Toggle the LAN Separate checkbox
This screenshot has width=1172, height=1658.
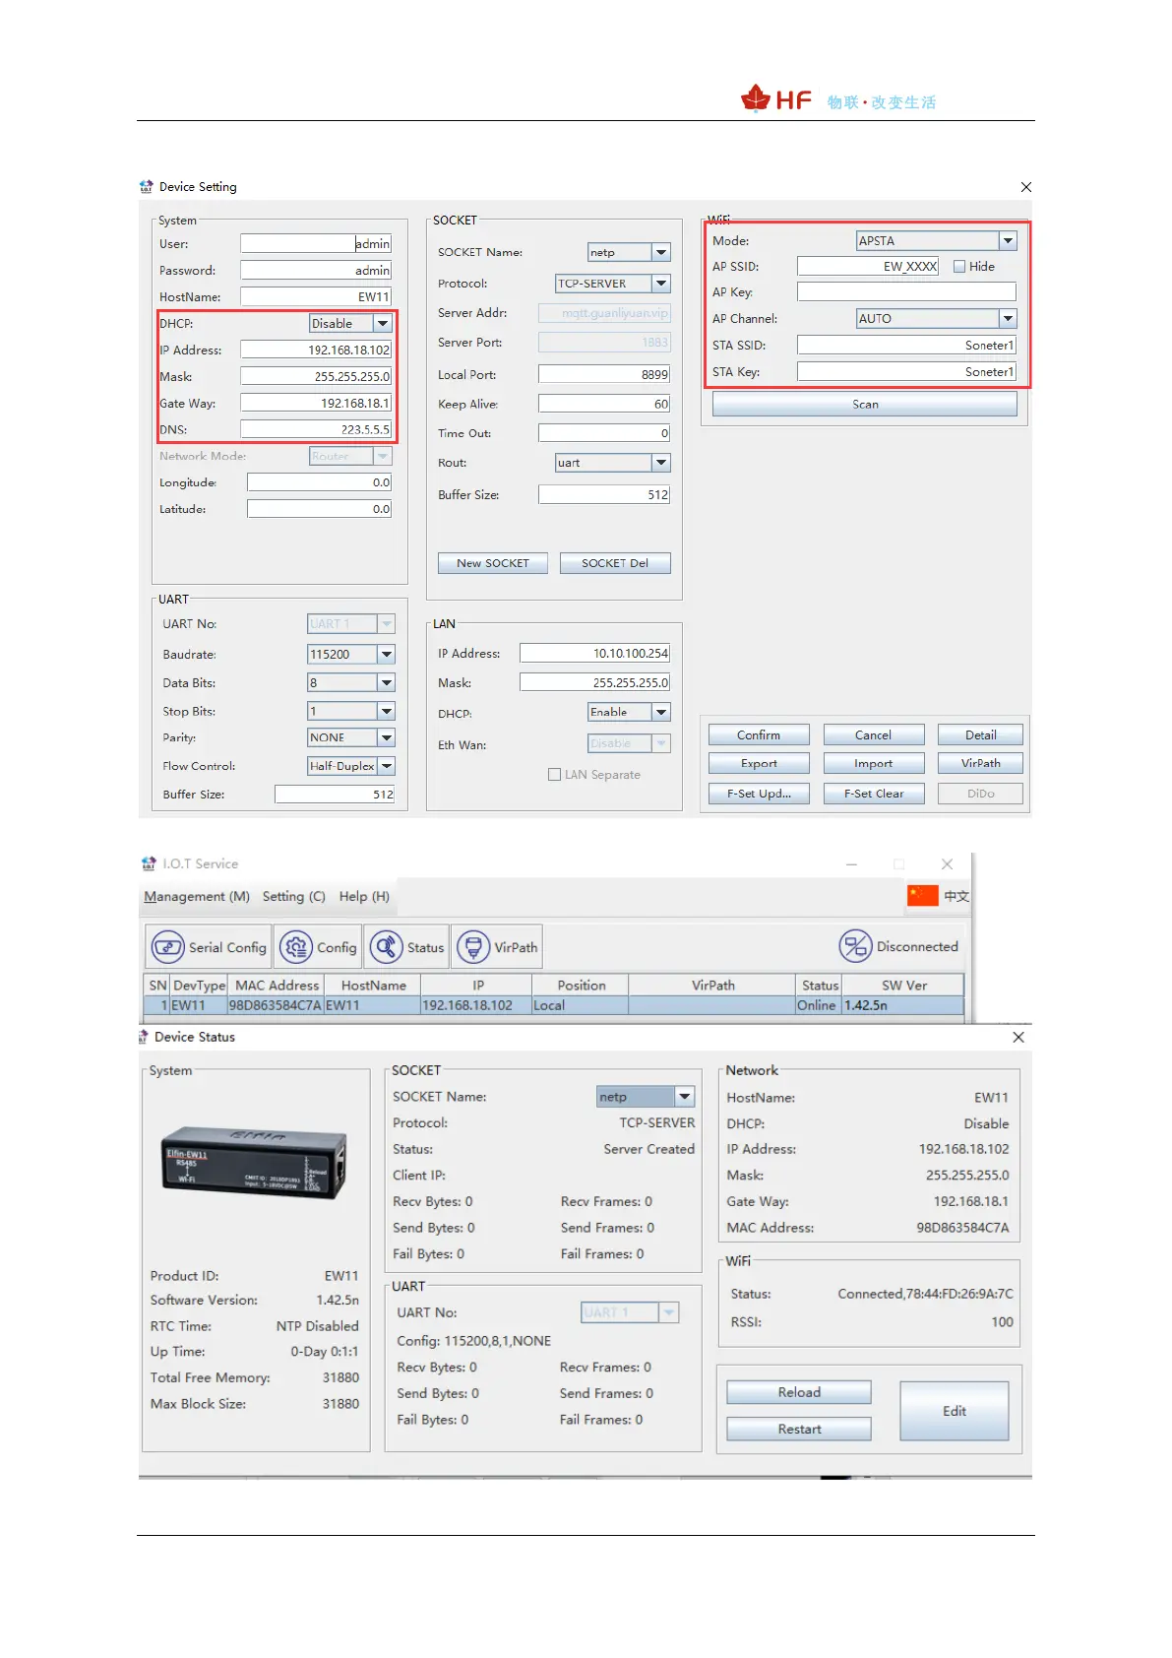pyautogui.click(x=555, y=775)
